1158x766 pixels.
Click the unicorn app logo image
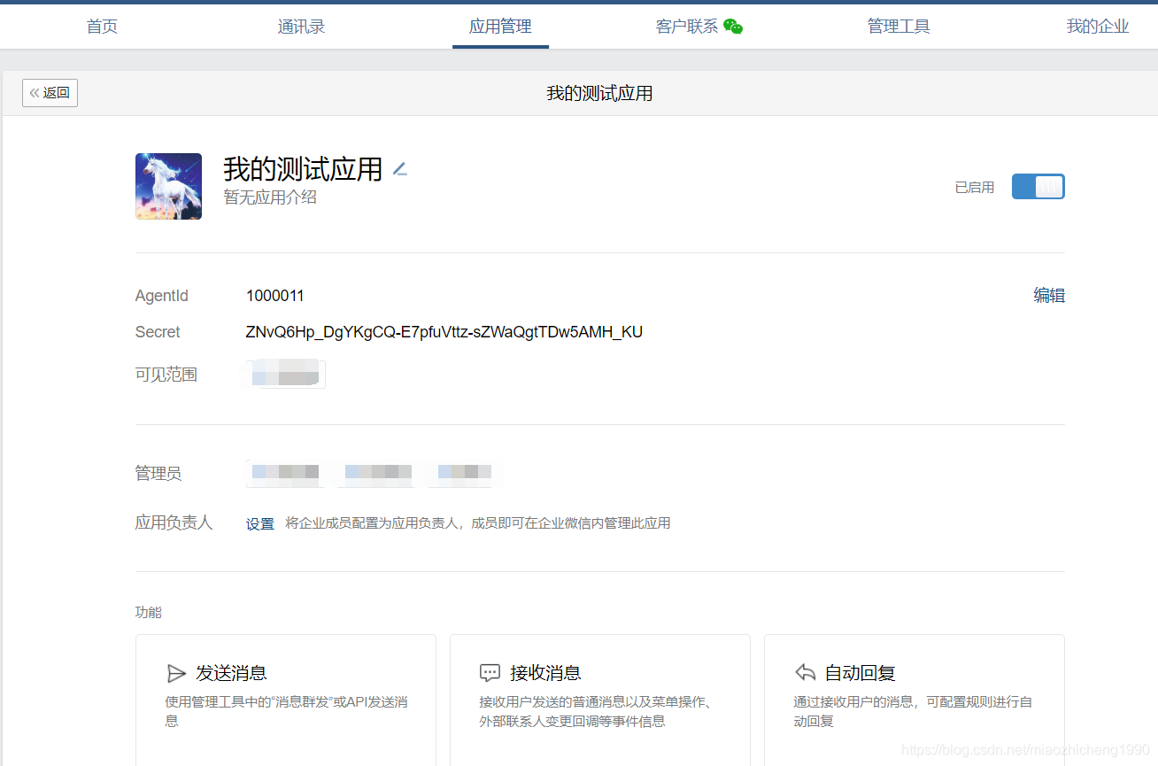[168, 186]
